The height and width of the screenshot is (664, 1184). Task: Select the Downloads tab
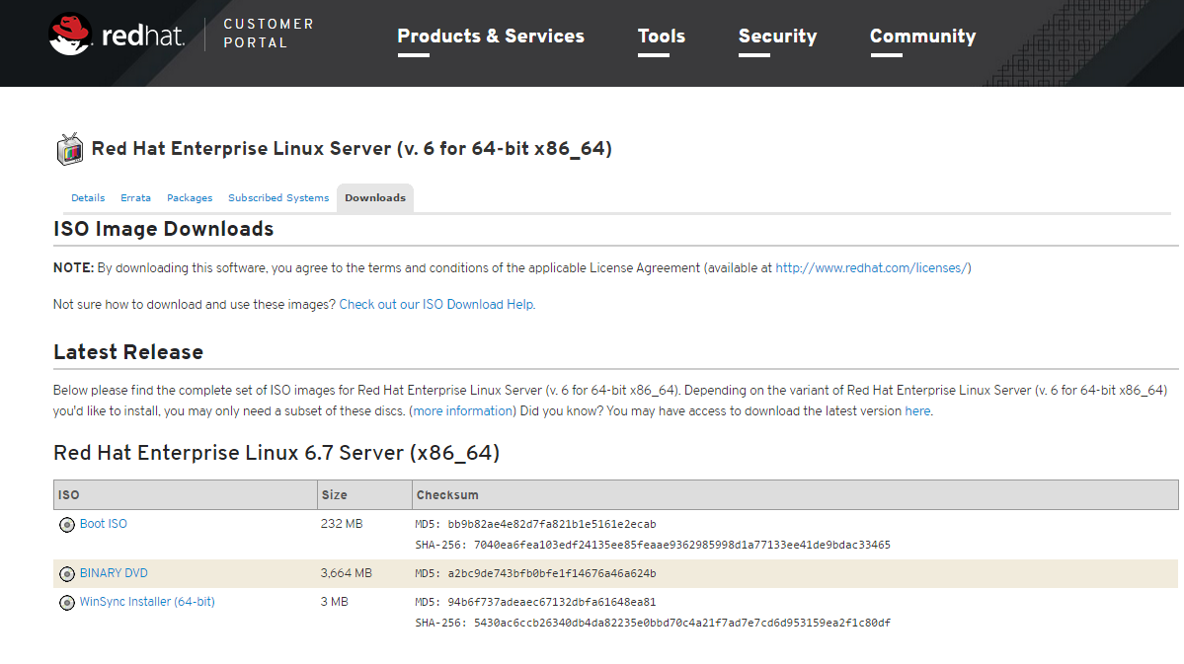[375, 197]
